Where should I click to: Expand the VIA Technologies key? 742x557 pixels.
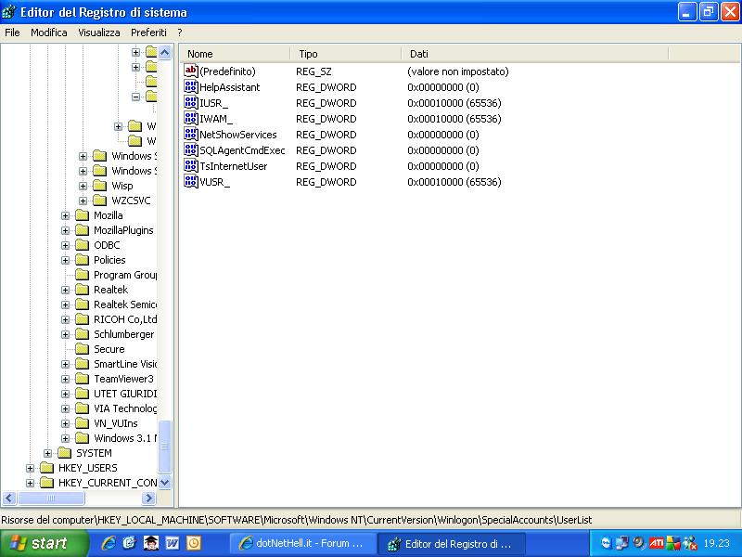65,408
